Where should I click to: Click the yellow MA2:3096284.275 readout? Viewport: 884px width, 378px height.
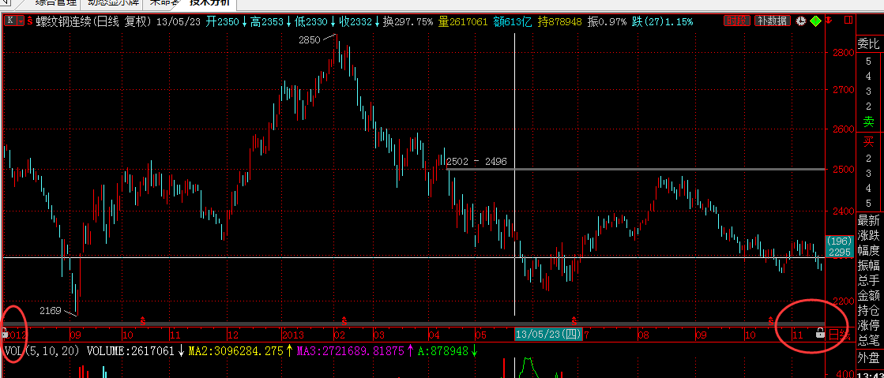(235, 351)
